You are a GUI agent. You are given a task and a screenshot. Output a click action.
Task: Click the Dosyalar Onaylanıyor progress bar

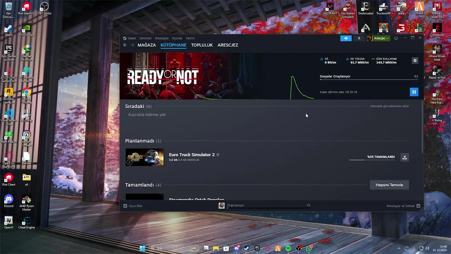(x=369, y=79)
